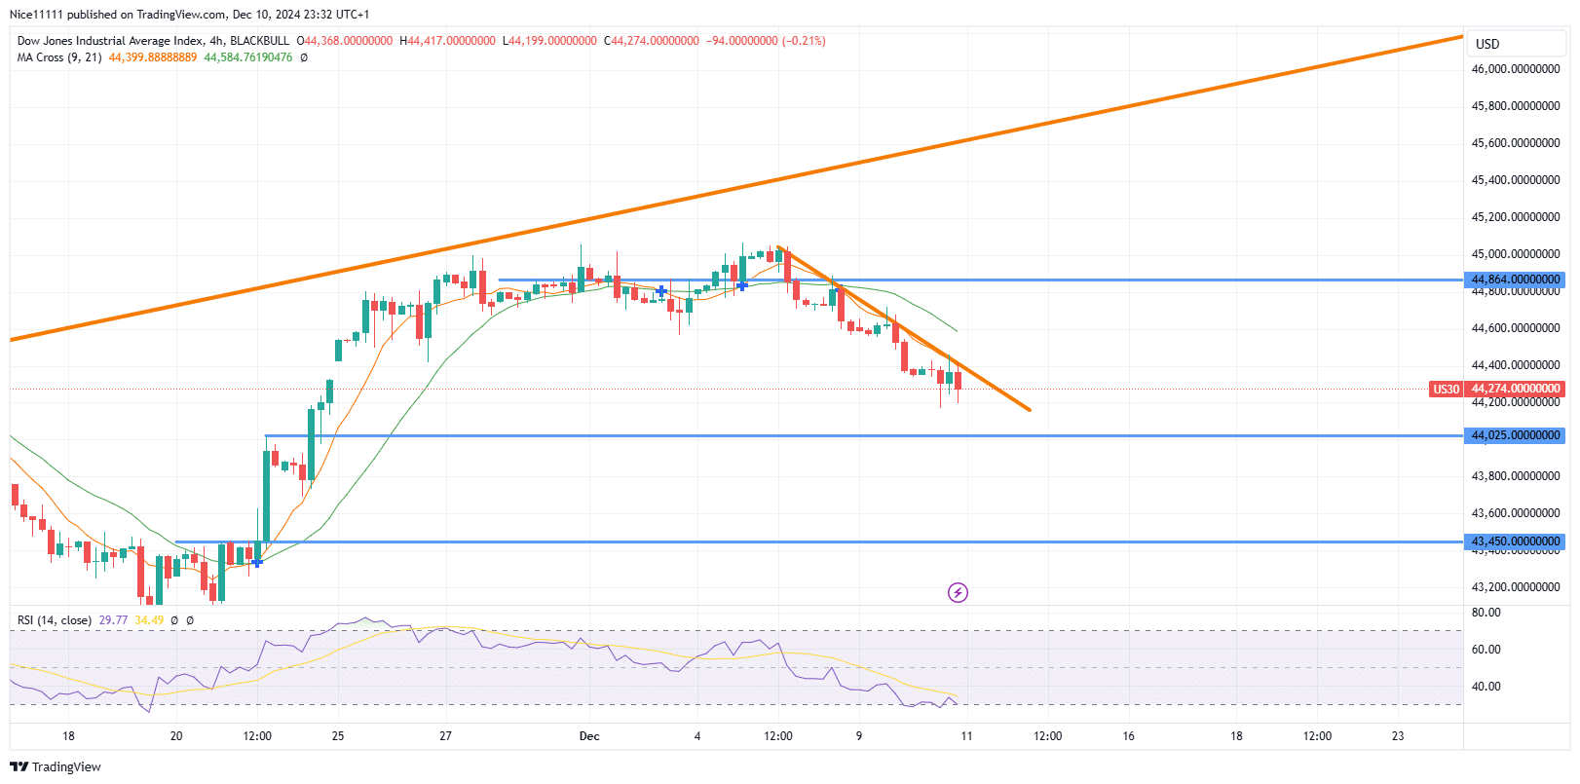This screenshot has width=1580, height=784.
Task: Click the 25 date label on time axis
Action: point(338,736)
